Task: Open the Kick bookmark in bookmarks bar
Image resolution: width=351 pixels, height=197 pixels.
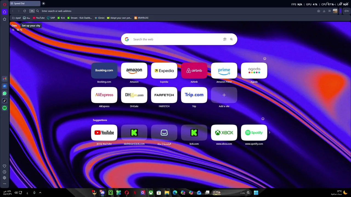Action: [x=61, y=18]
